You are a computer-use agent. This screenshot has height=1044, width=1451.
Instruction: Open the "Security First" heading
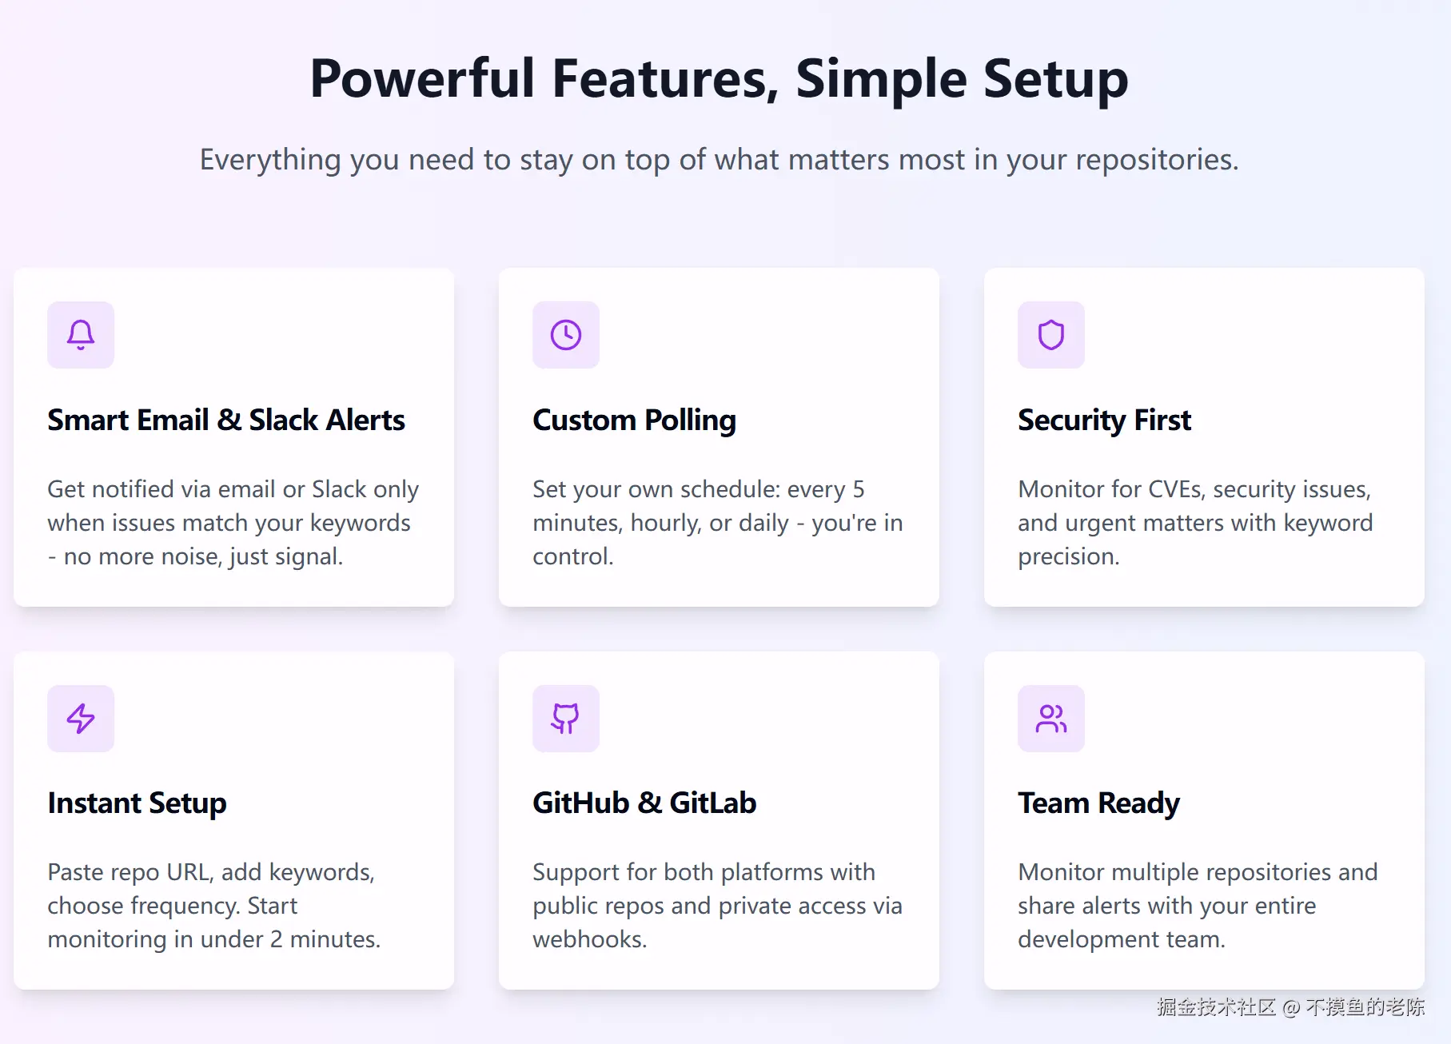[x=1104, y=420]
